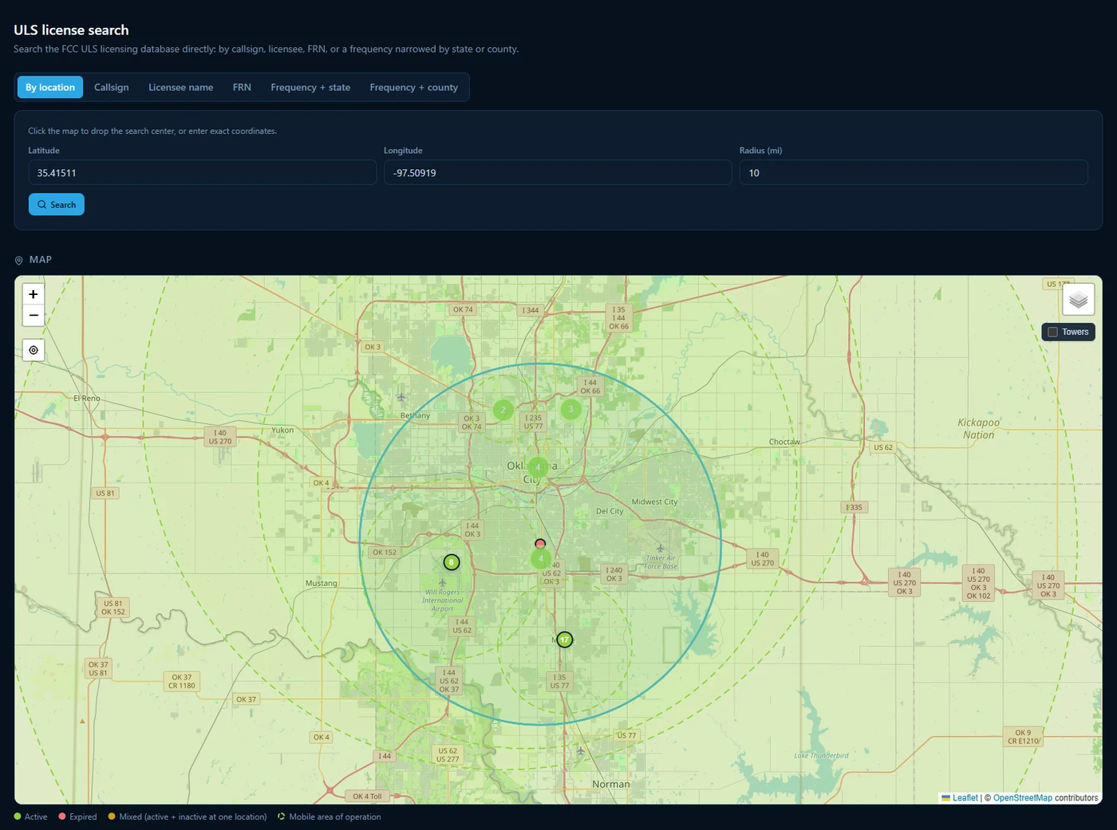Click the Tinker Air Force Base airport icon
The height and width of the screenshot is (830, 1117).
pos(660,548)
